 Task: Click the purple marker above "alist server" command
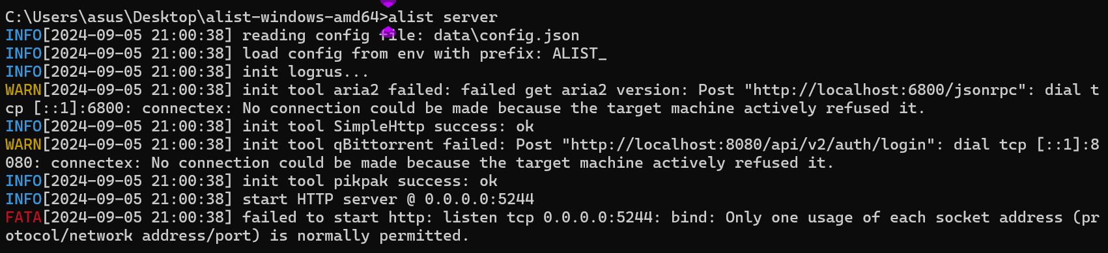[388, 3]
